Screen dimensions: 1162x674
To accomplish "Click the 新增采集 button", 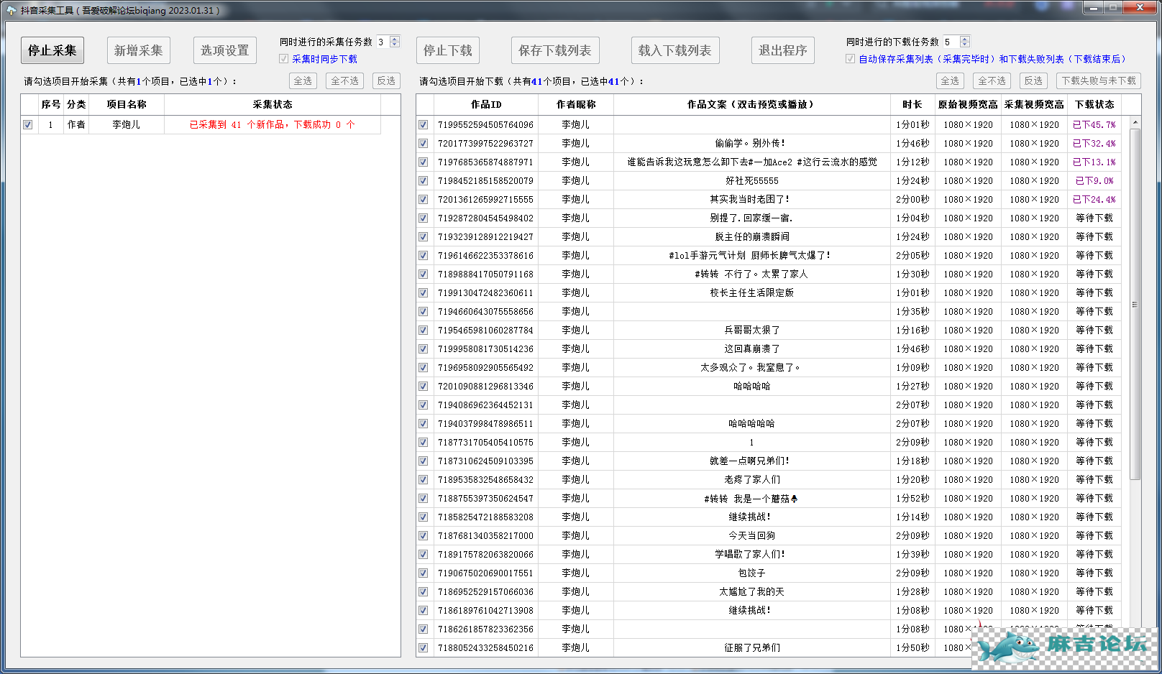I will coord(139,50).
